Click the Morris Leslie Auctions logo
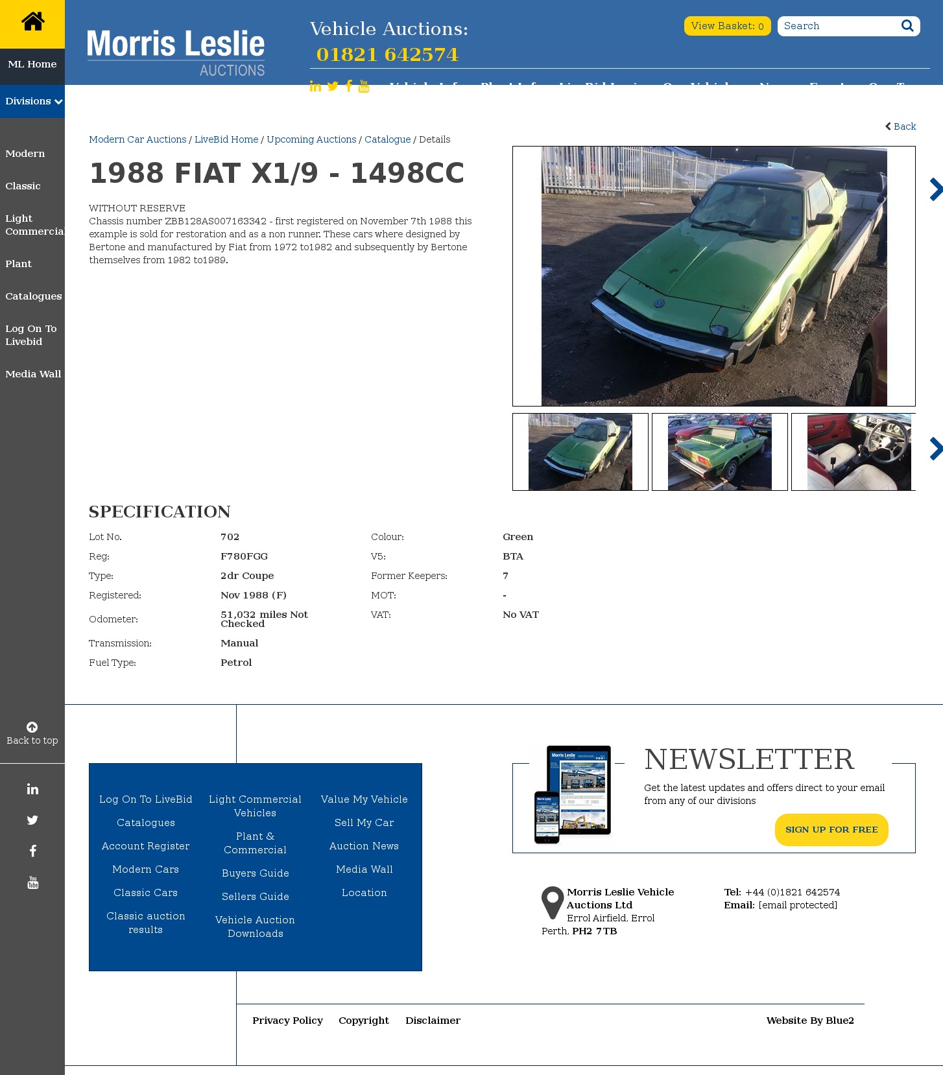The width and height of the screenshot is (943, 1075). 176,53
